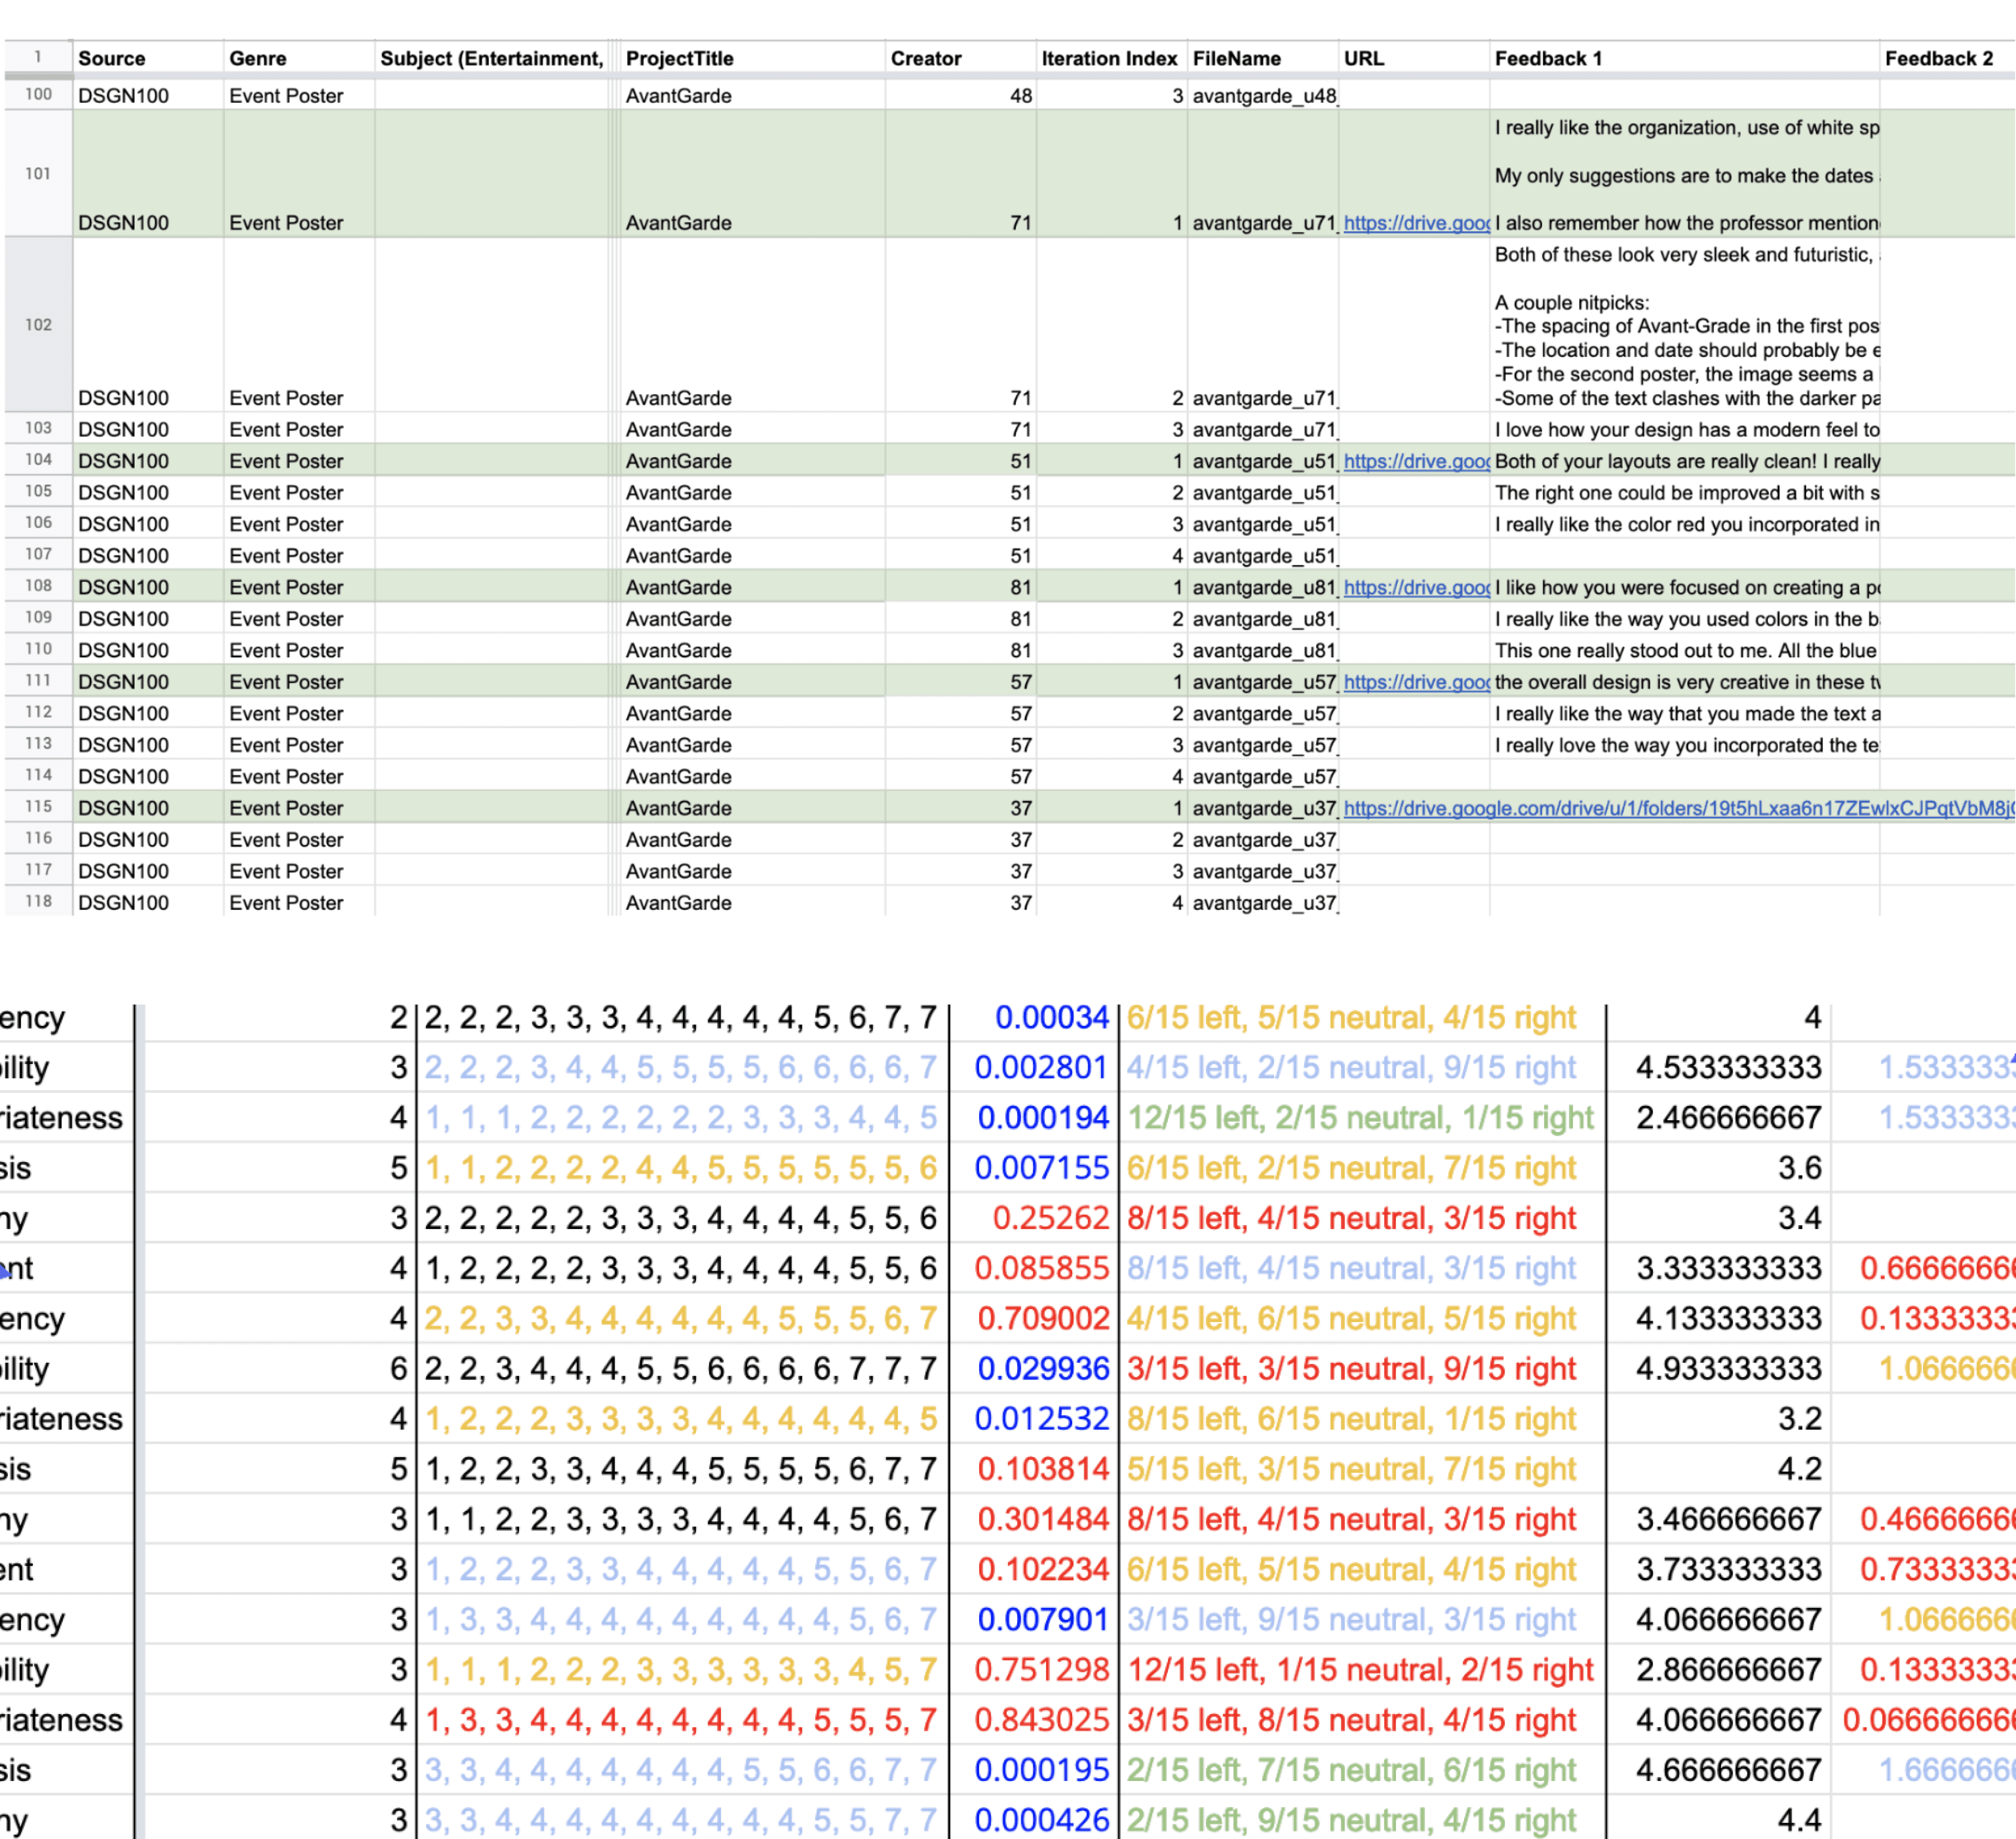Select row number 107
Viewport: 2016px width, 1839px height.
coord(38,554)
